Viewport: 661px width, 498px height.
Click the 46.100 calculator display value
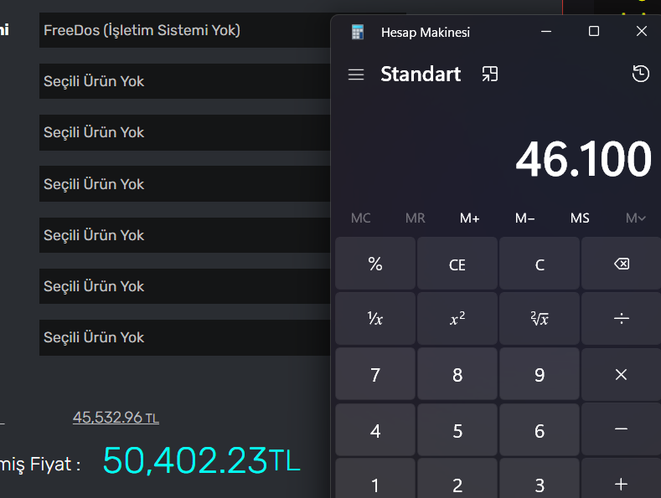tap(583, 159)
